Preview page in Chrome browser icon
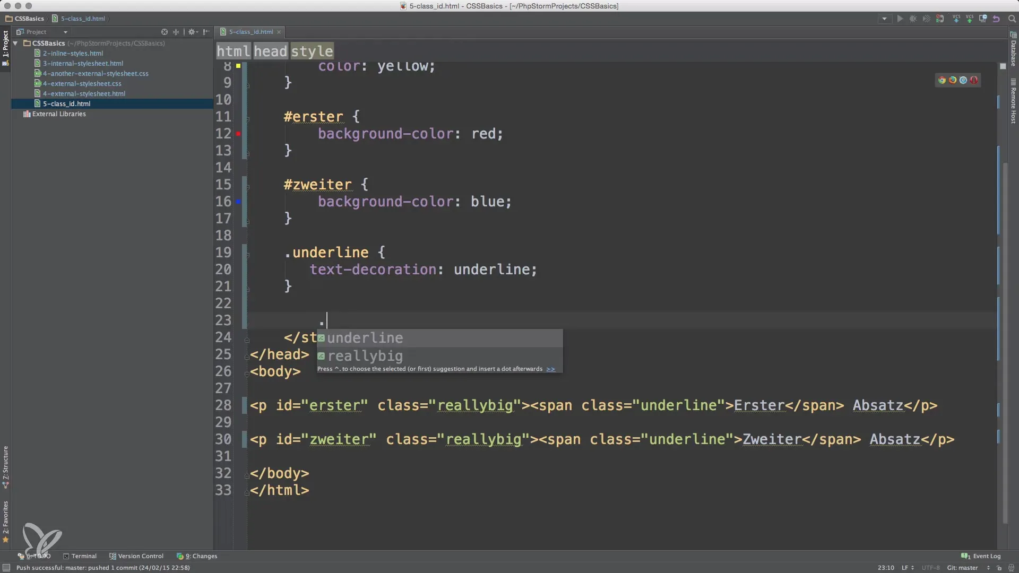Image resolution: width=1019 pixels, height=573 pixels. [942, 80]
